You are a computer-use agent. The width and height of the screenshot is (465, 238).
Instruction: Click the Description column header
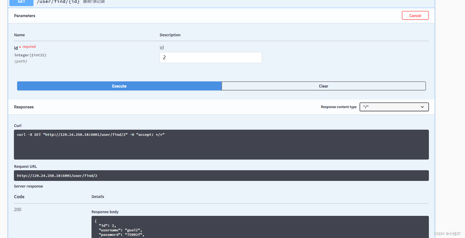[x=170, y=35]
